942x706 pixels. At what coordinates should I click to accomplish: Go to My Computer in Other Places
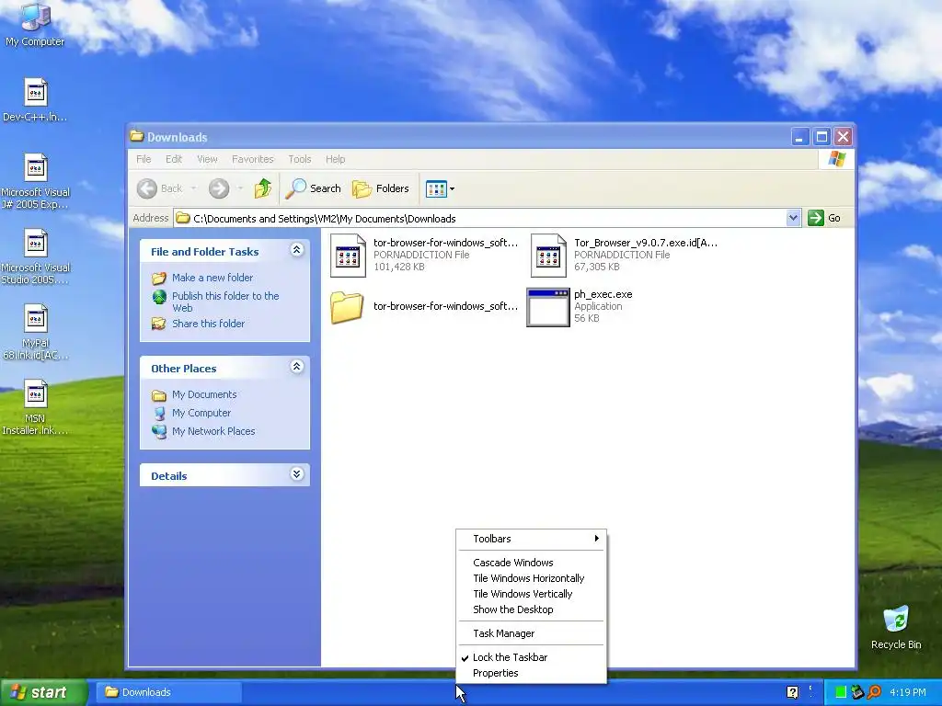[x=201, y=413]
